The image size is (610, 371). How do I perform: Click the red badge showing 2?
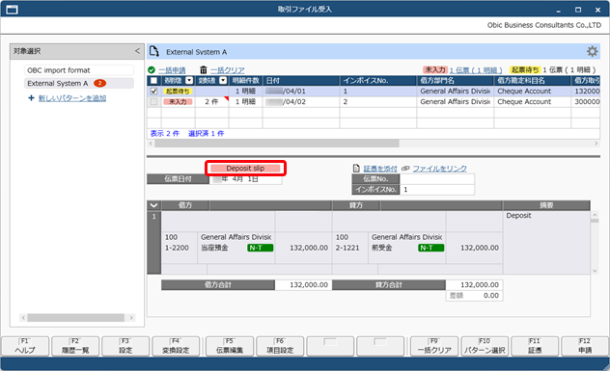pos(100,83)
